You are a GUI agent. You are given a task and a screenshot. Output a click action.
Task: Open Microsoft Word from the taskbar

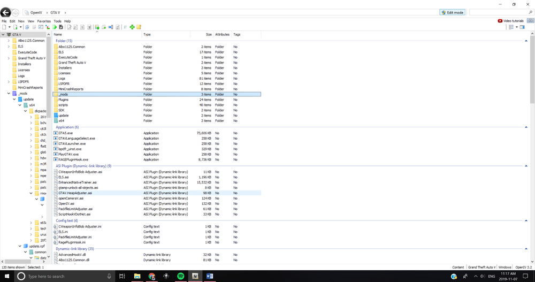point(210,276)
